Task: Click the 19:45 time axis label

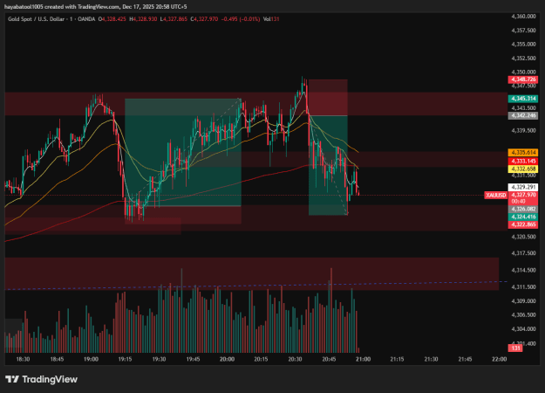Action: pos(193,359)
